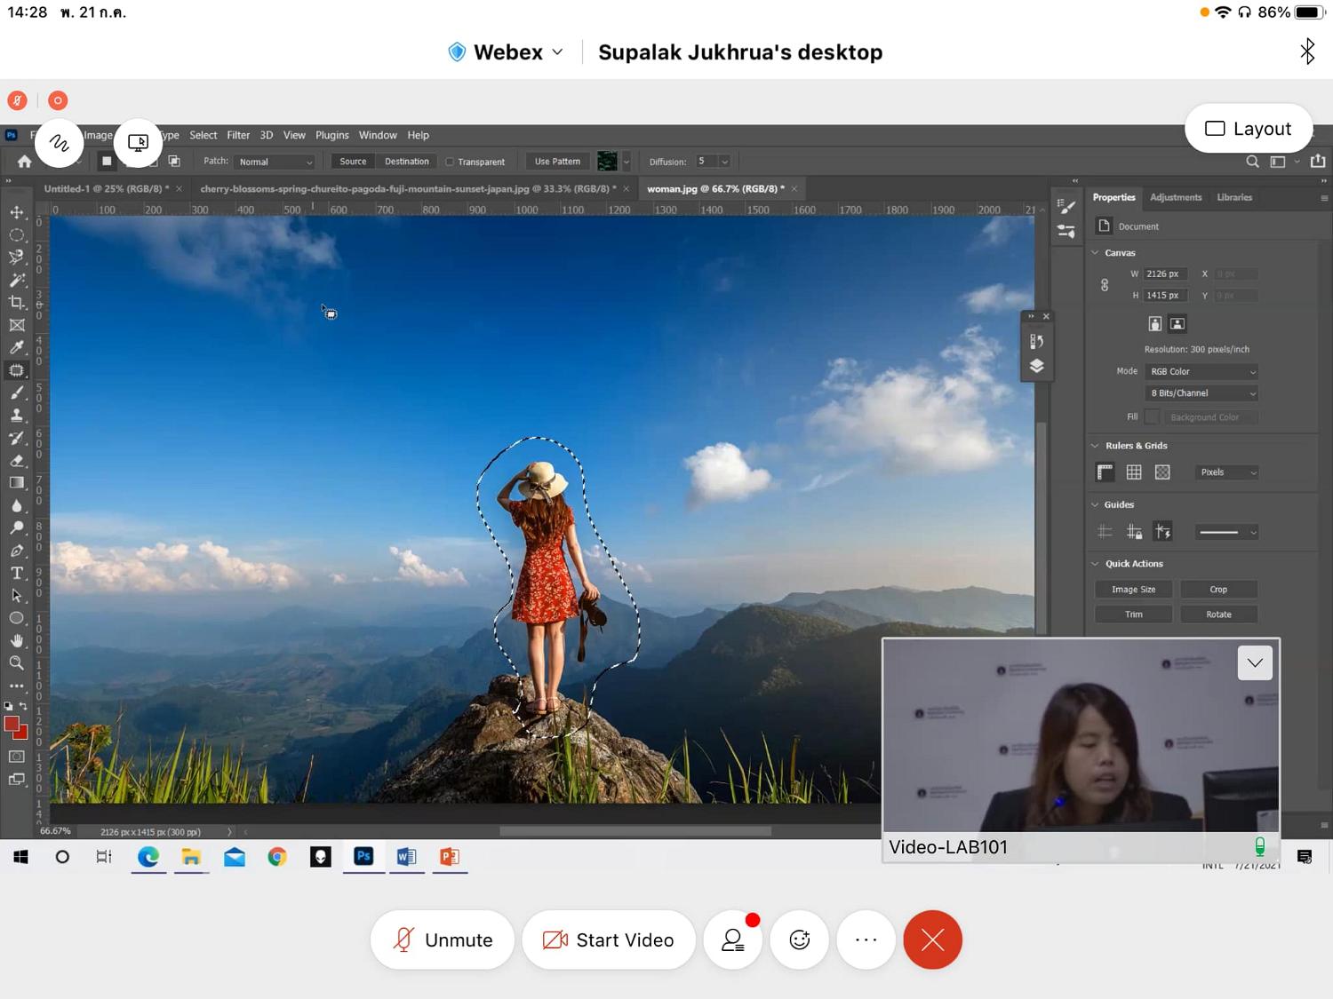The width and height of the screenshot is (1333, 999).
Task: Toggle the grid icon in Rulers & Grids
Action: [x=1134, y=472]
